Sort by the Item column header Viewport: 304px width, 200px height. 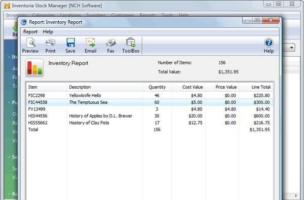point(47,87)
